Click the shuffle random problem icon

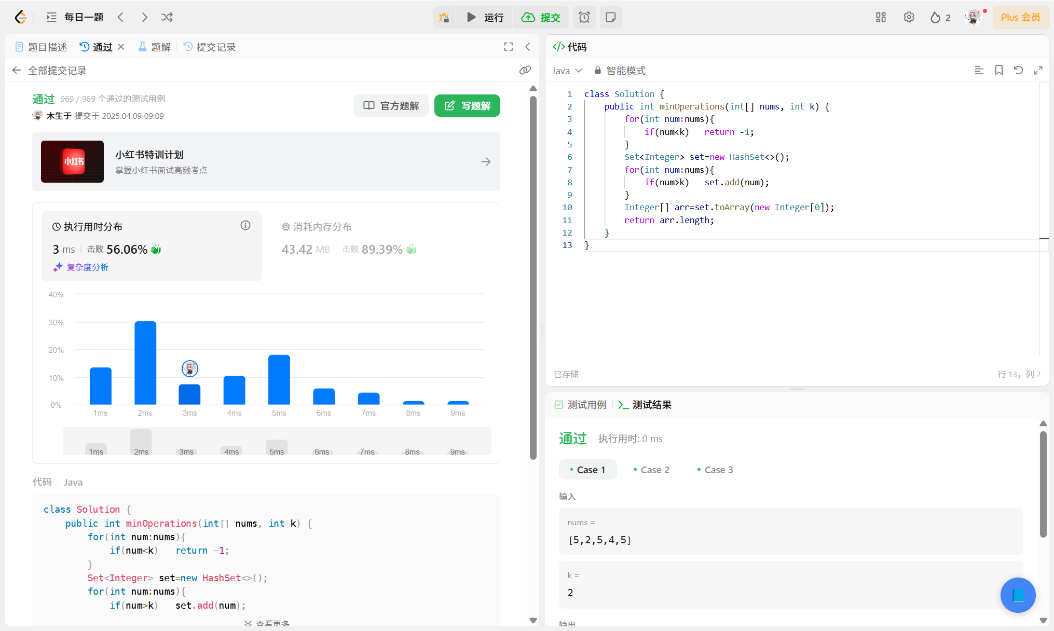tap(167, 17)
